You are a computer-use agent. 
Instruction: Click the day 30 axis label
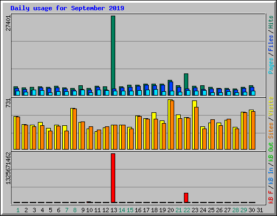click(252, 210)
